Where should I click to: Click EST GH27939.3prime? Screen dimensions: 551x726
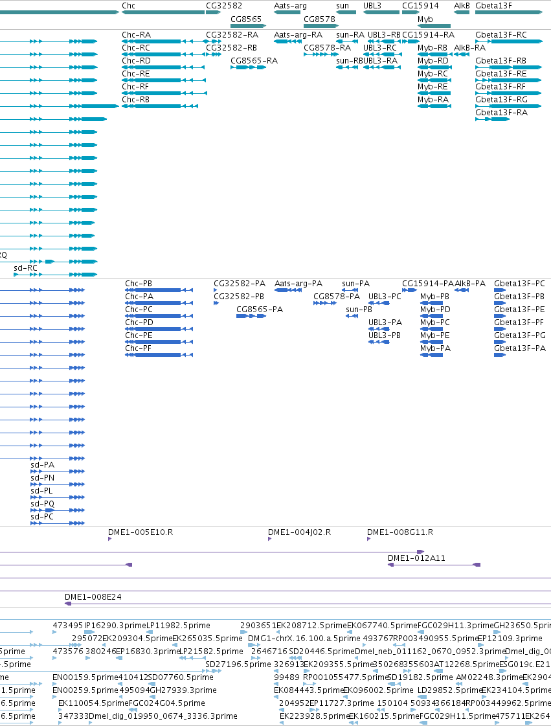[x=183, y=690]
